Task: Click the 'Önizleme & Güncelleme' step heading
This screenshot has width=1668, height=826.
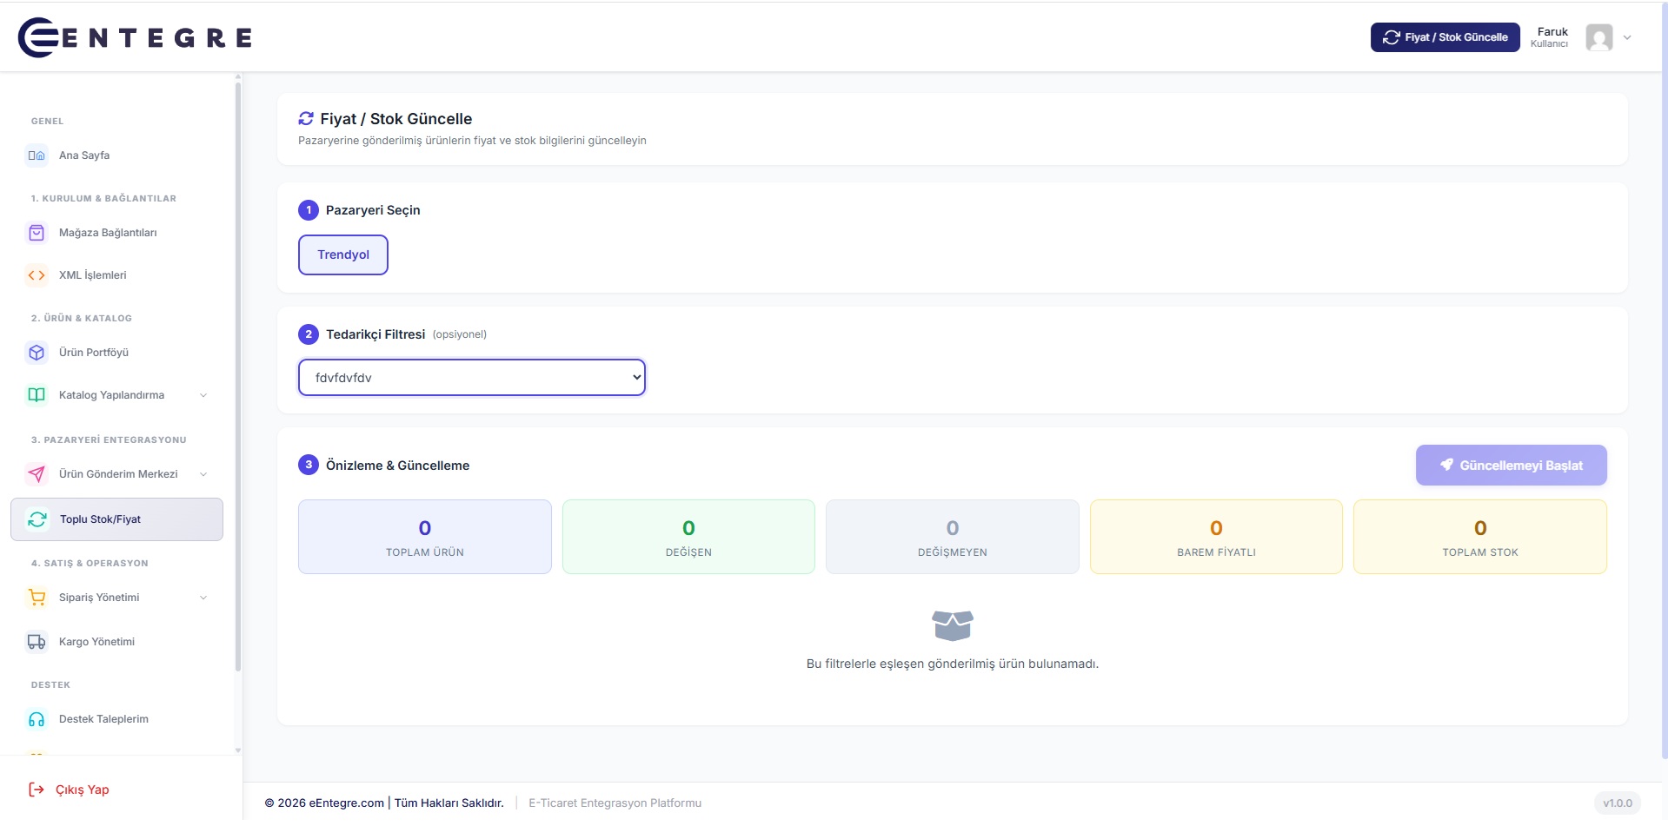Action: tap(397, 466)
